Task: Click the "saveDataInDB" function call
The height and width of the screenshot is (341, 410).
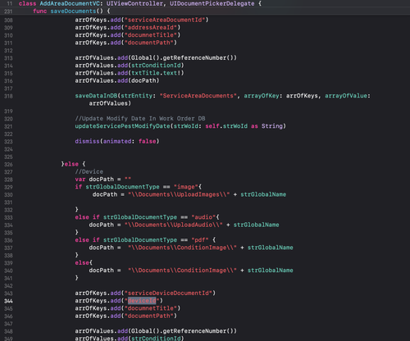Action: pyautogui.click(x=96, y=96)
